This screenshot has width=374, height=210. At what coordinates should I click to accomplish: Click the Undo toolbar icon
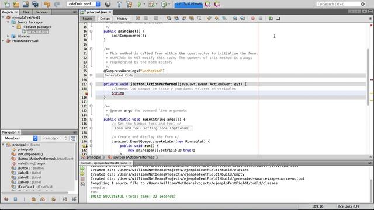[x=47, y=4]
